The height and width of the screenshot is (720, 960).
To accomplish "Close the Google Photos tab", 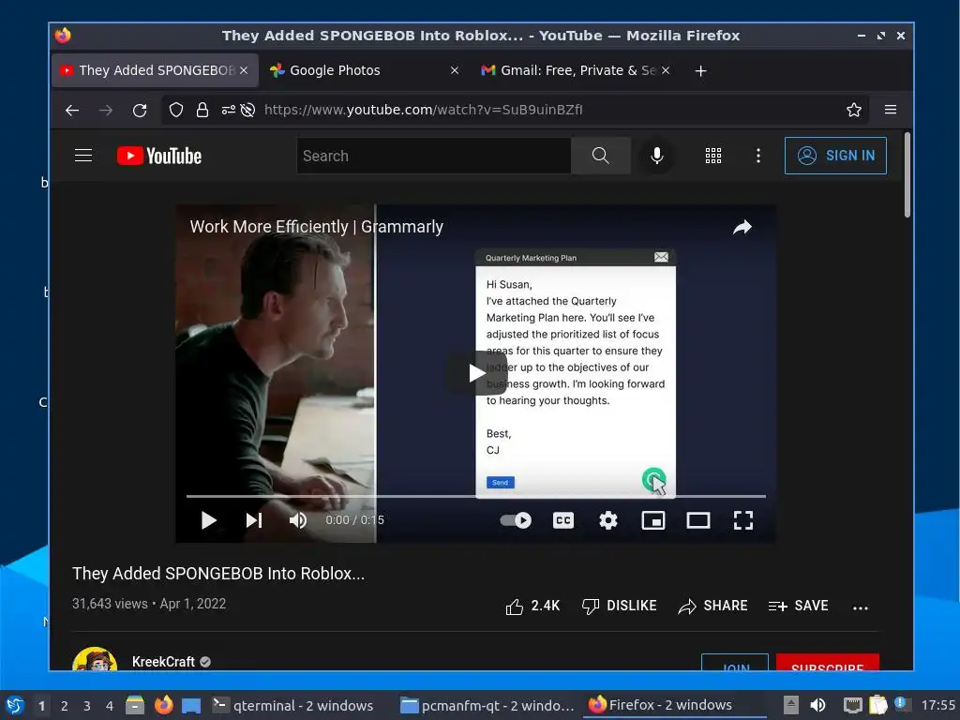I will click(x=455, y=70).
